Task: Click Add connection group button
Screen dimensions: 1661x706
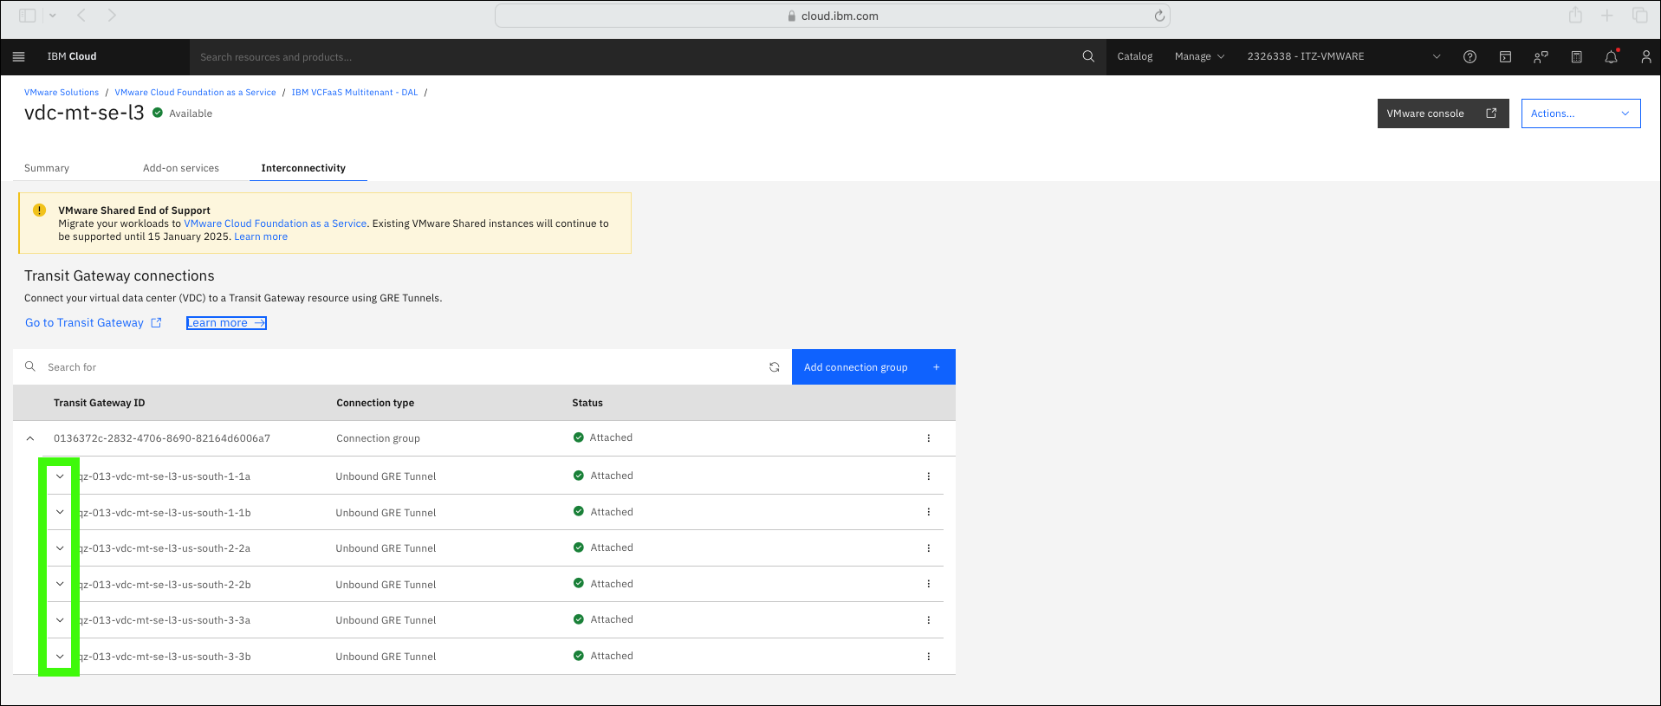Action: coord(873,367)
